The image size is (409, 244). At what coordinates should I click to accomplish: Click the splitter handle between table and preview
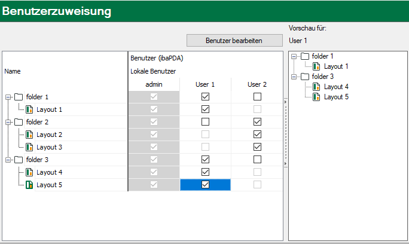(285, 132)
